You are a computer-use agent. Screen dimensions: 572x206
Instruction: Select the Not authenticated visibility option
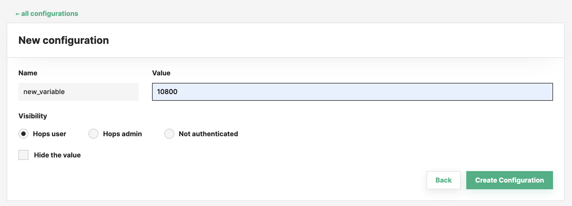(x=169, y=134)
